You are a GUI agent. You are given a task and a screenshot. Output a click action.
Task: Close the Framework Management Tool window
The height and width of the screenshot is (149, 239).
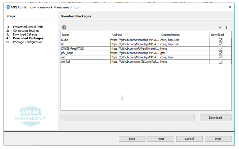pos(230,7)
